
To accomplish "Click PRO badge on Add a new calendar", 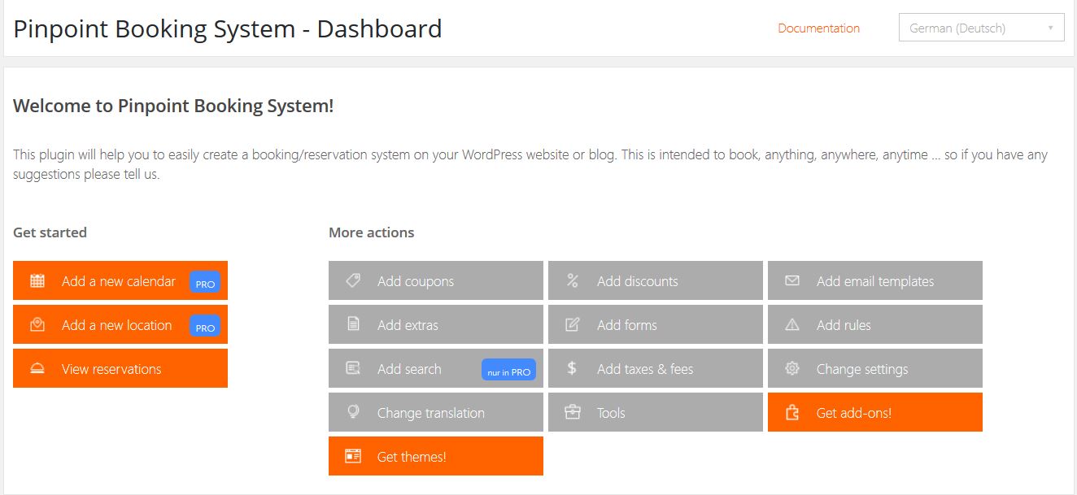I will [205, 283].
